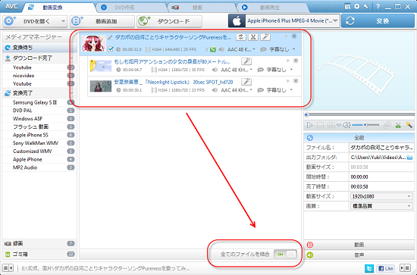Play the preview video
Viewport: 417px width, 275px height.
pos(309,125)
